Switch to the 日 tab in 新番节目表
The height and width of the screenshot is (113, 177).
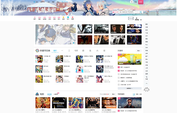(104, 51)
